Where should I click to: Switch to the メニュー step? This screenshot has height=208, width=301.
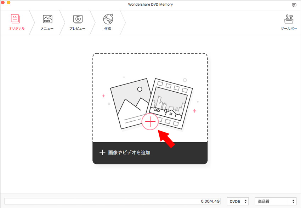(x=47, y=22)
